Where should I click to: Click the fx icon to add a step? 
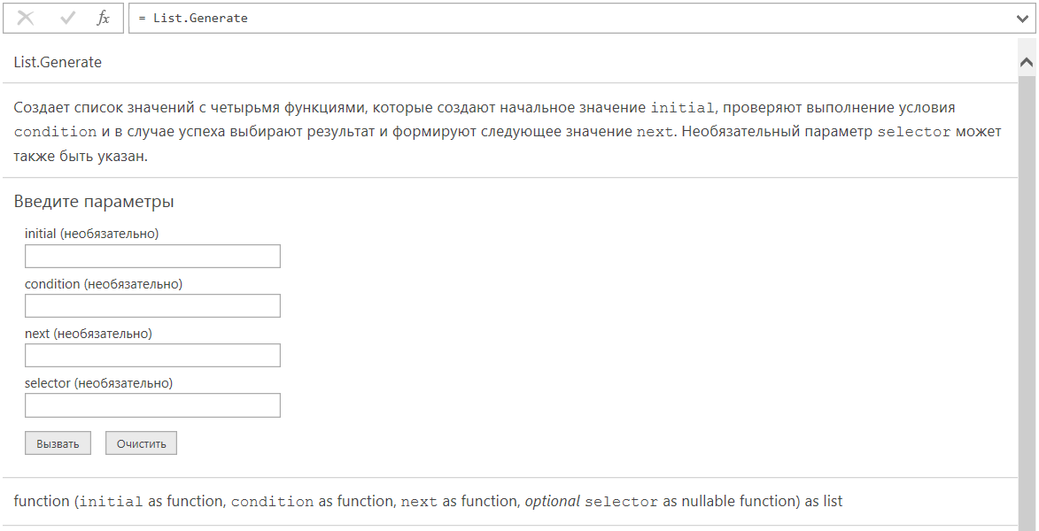click(x=102, y=18)
